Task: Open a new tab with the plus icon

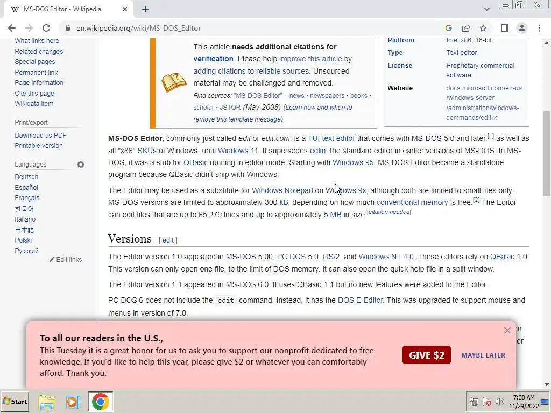Action: coord(145,9)
